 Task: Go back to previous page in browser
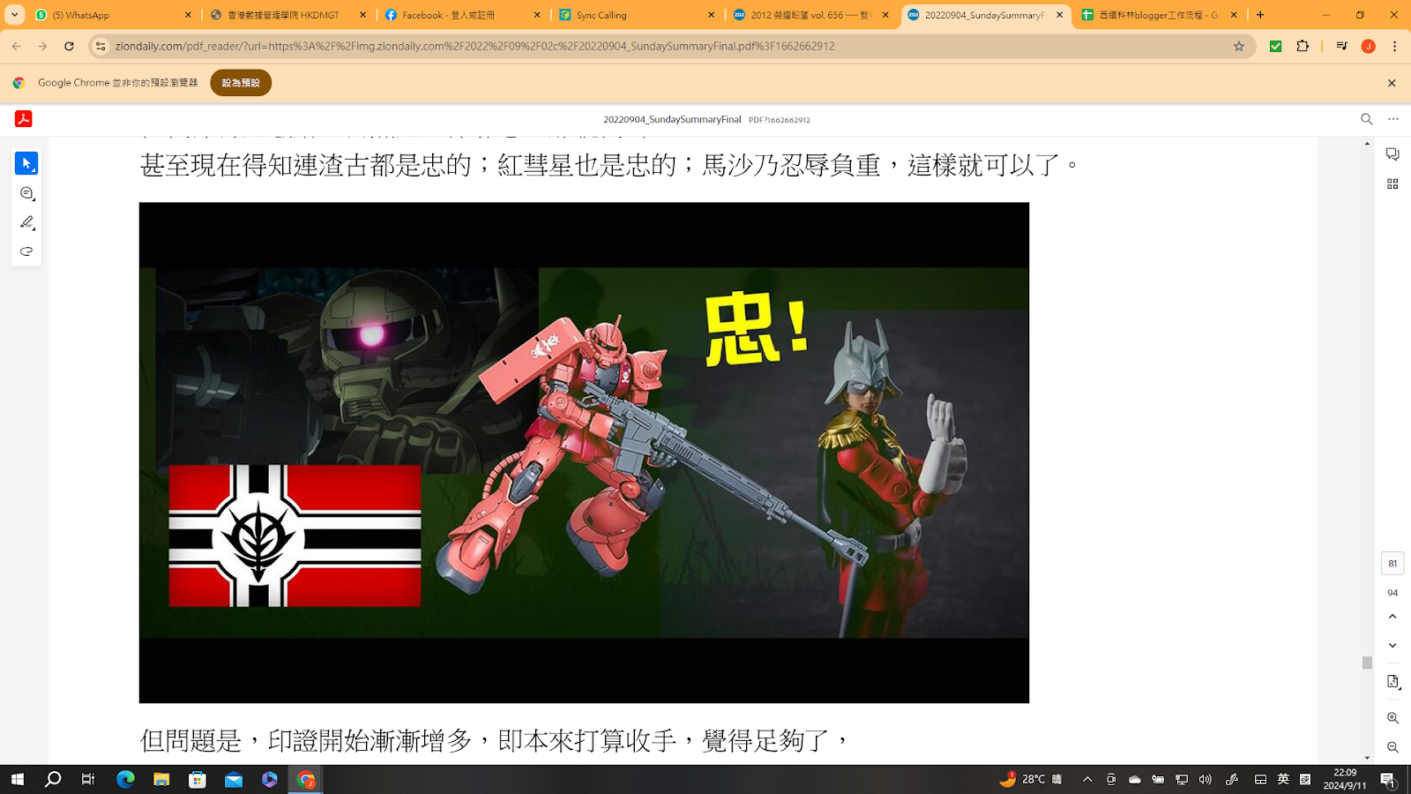16,46
